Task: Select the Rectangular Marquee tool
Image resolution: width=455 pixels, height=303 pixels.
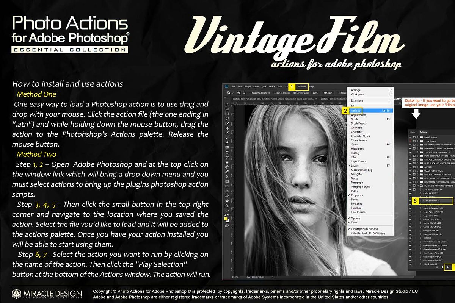Action: point(227,113)
